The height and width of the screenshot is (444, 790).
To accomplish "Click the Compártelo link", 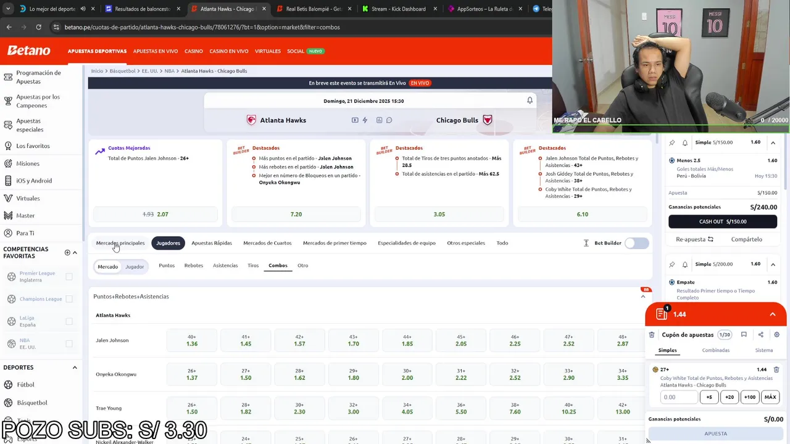I will click(746, 239).
